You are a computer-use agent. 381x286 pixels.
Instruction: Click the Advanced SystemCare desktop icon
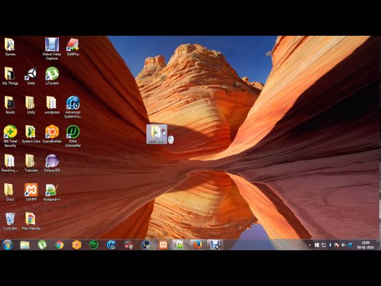pyautogui.click(x=73, y=103)
